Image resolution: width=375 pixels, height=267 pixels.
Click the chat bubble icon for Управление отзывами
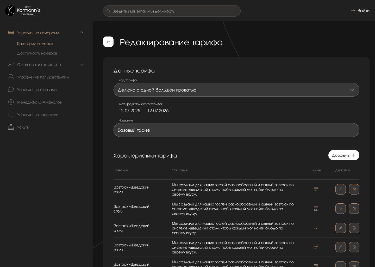click(x=11, y=89)
